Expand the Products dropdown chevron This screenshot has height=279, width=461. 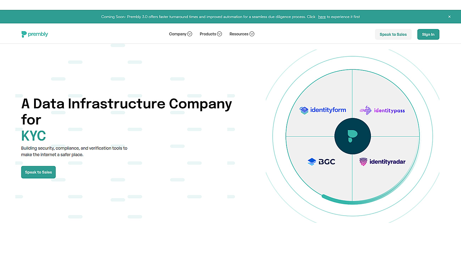[220, 34]
